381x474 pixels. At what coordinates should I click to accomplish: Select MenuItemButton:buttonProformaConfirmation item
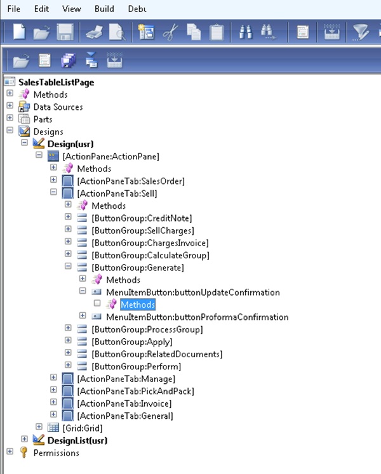tap(197, 317)
